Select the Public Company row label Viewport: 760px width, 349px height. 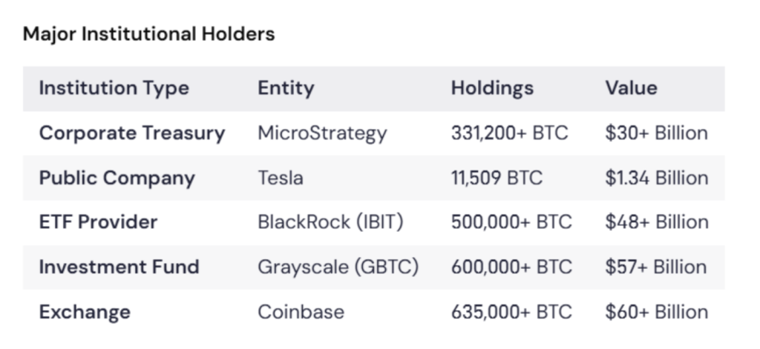(117, 179)
